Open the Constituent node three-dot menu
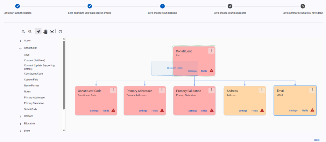326x142 pixels. coord(211,51)
